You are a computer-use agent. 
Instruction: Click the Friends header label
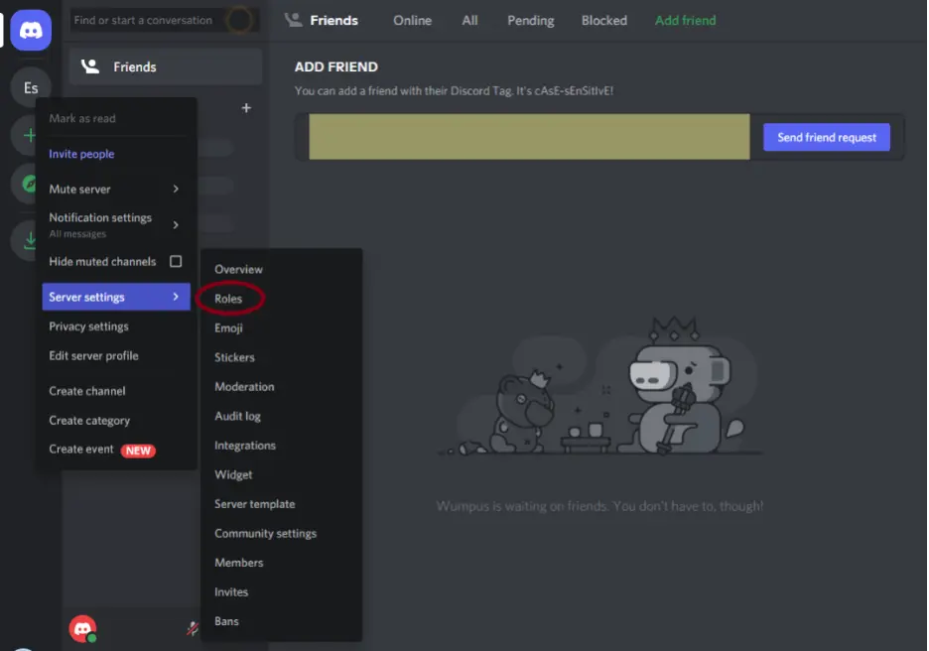(334, 20)
